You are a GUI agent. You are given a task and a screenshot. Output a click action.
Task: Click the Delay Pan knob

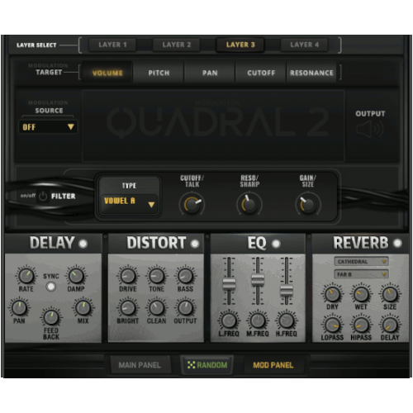pos(19,308)
